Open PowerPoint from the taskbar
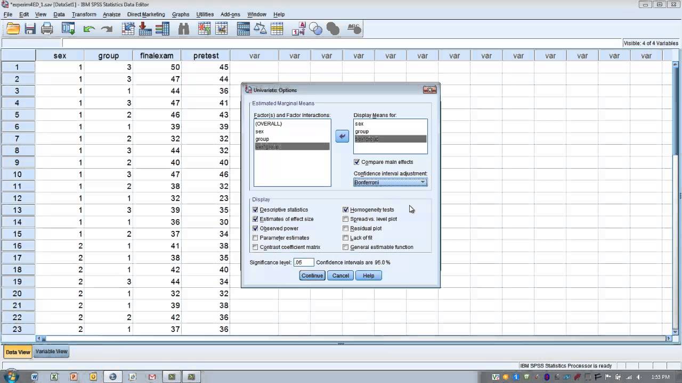The width and height of the screenshot is (682, 383). click(74, 377)
